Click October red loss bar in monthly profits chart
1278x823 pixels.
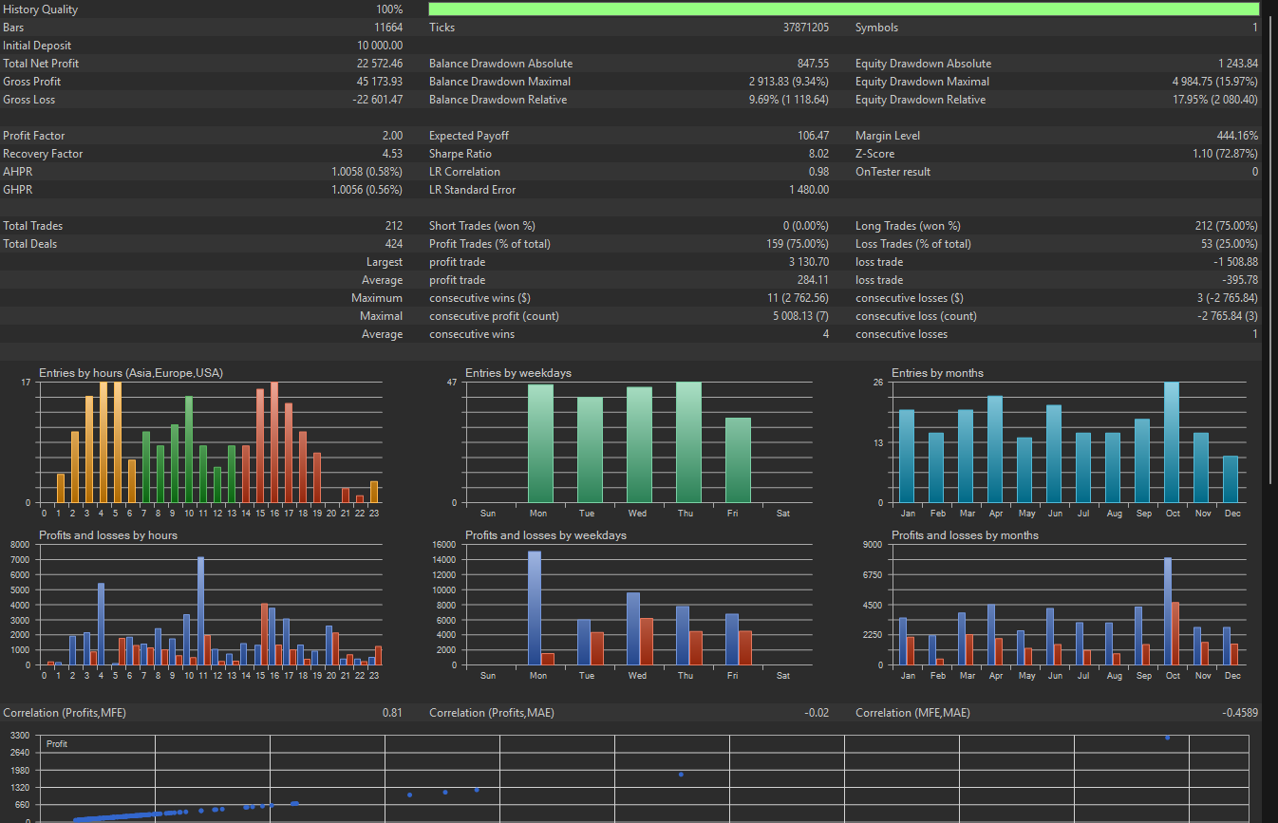[1175, 633]
